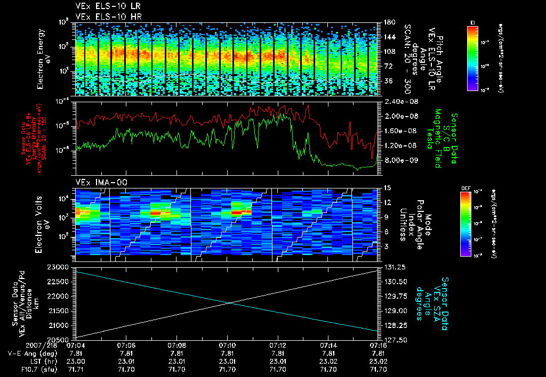Click the "Mode Polar Angle Index" axis label
This screenshot has width=546, height=377.
click(x=415, y=224)
